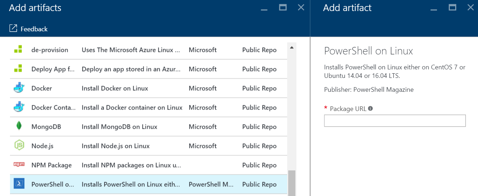Screen dimensions: 478x196
Task: Maximize the Add artifacts blade
Action: point(283,7)
